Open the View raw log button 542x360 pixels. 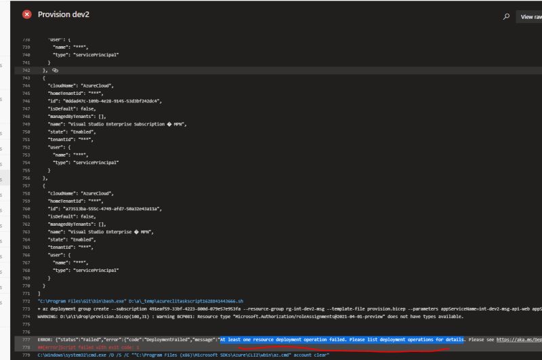[x=530, y=16]
